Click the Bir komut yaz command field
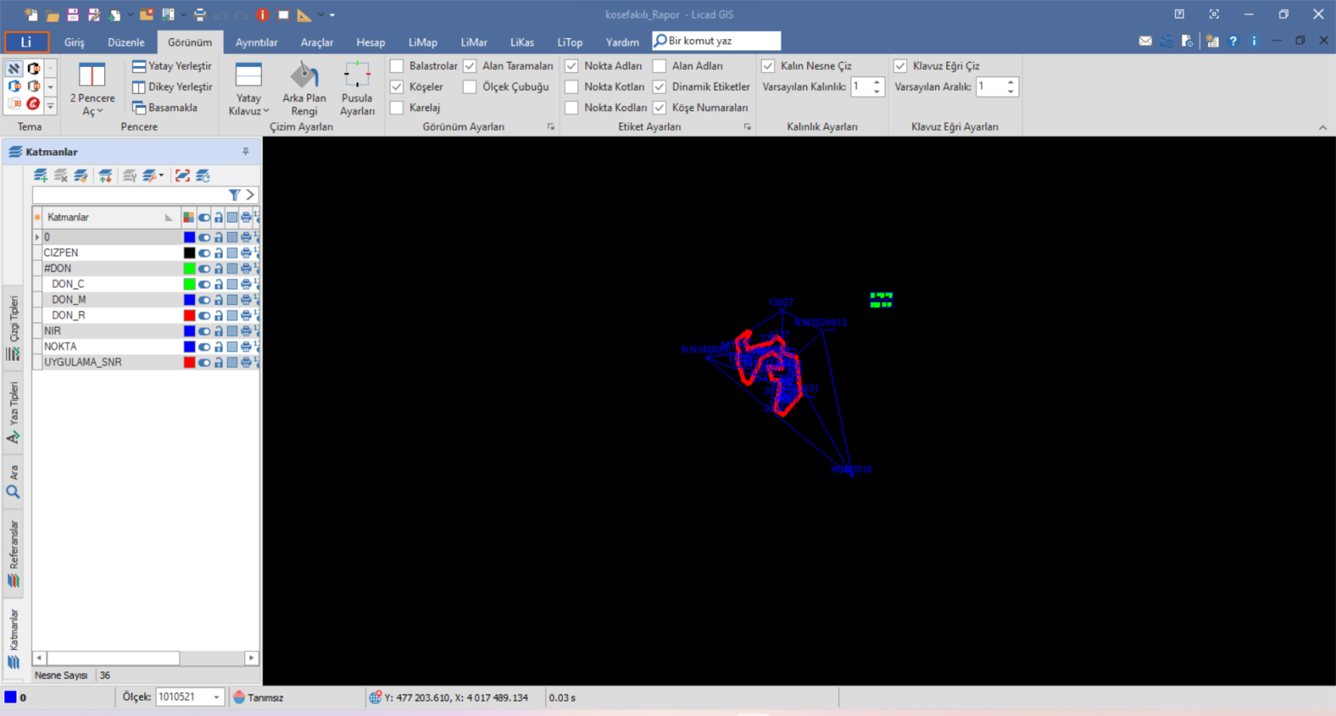 tap(717, 41)
